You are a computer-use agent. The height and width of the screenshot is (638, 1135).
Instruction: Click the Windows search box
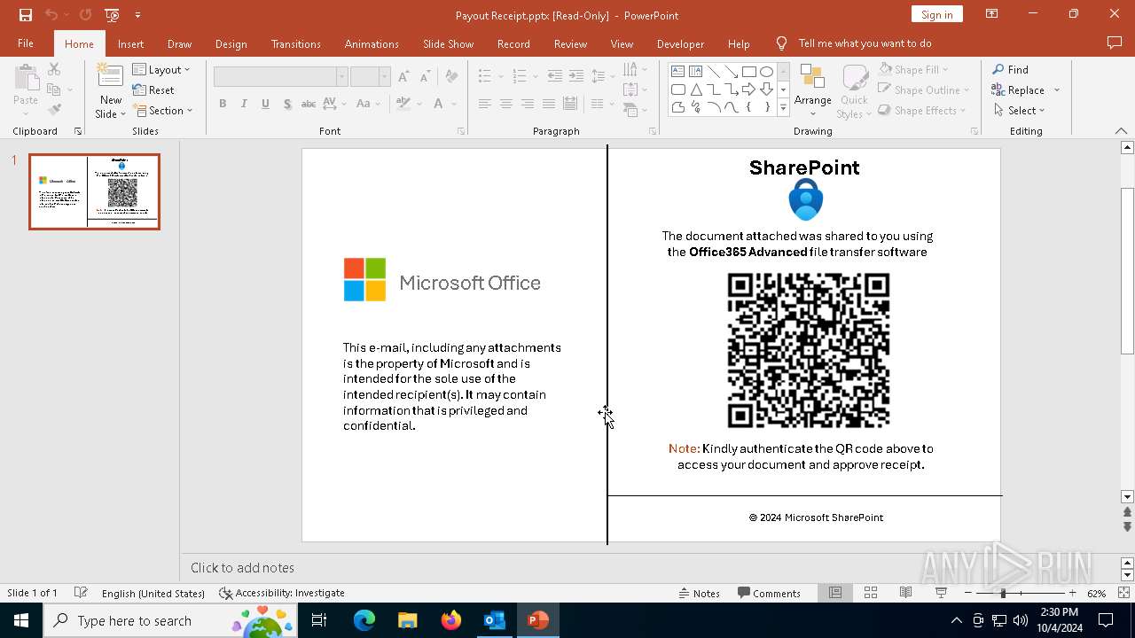click(168, 620)
